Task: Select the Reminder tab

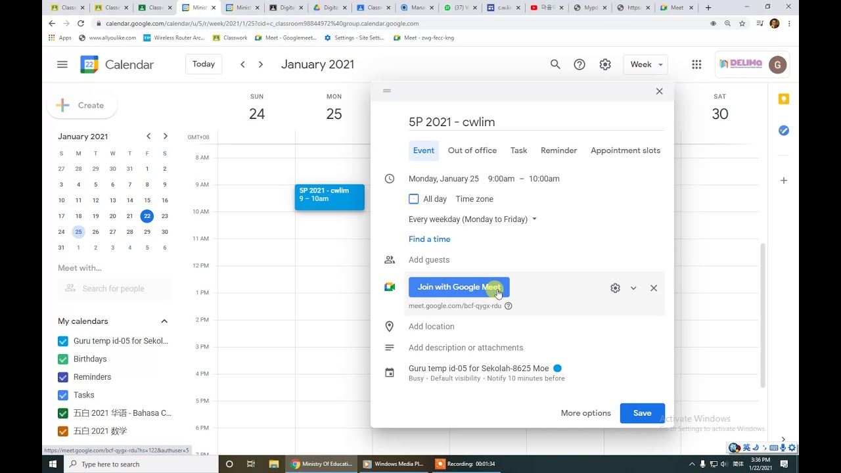Action: point(558,150)
